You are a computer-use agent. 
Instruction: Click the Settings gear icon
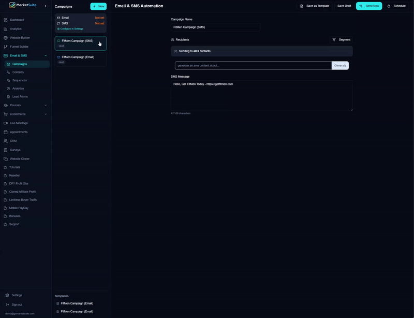point(7,295)
